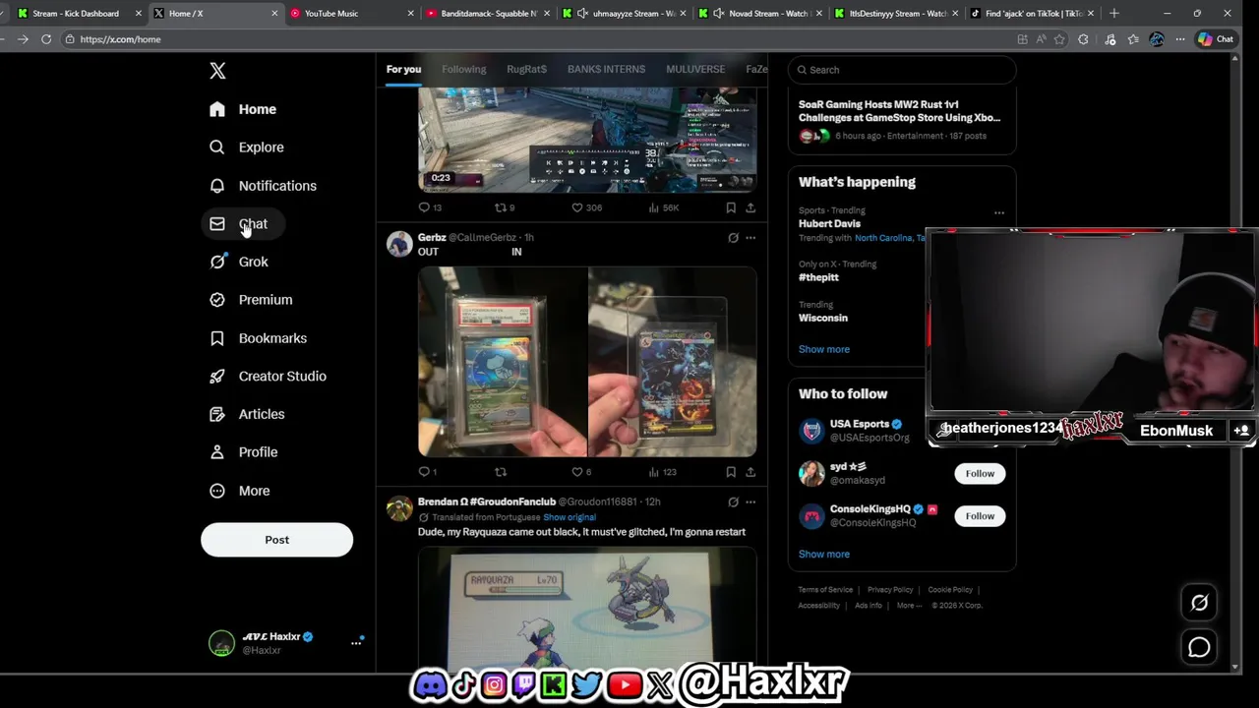The width and height of the screenshot is (1259, 708).
Task: View analytics for the 123 views post
Action: [662, 472]
